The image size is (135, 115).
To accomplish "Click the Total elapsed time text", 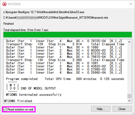I will pos(26,30).
